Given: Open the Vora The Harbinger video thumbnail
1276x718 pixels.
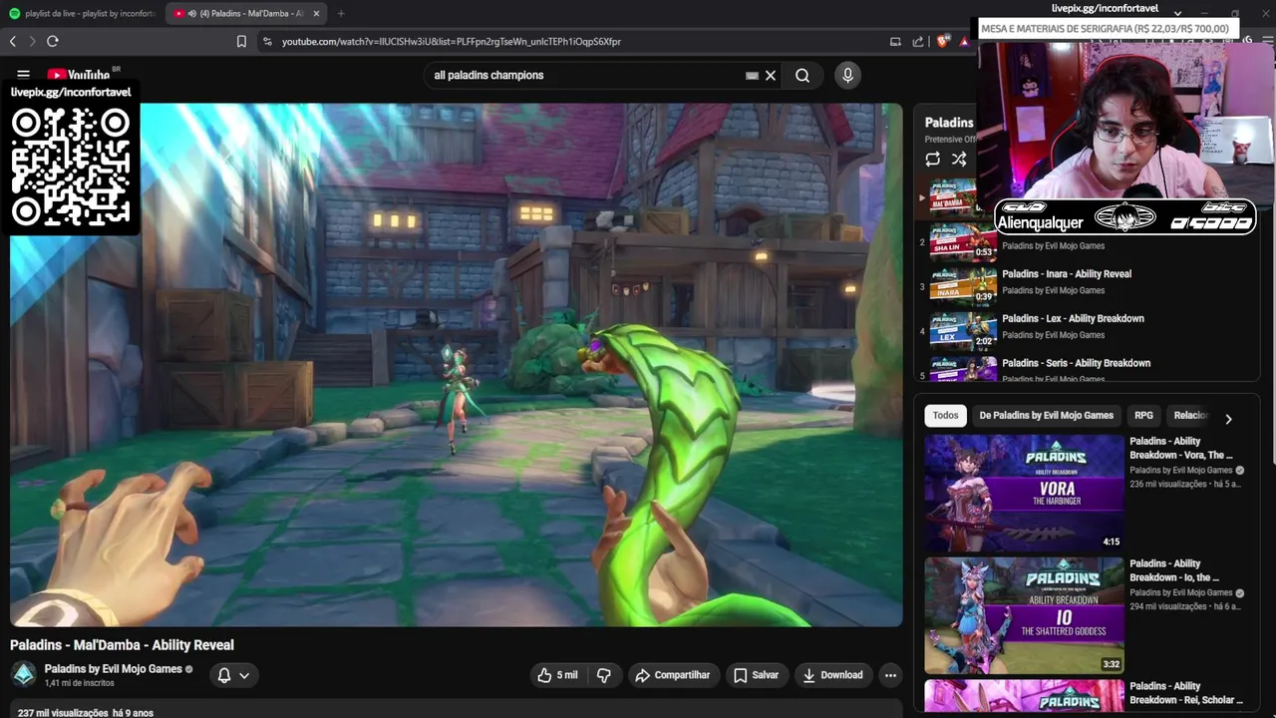Looking at the screenshot, I should click(1024, 493).
